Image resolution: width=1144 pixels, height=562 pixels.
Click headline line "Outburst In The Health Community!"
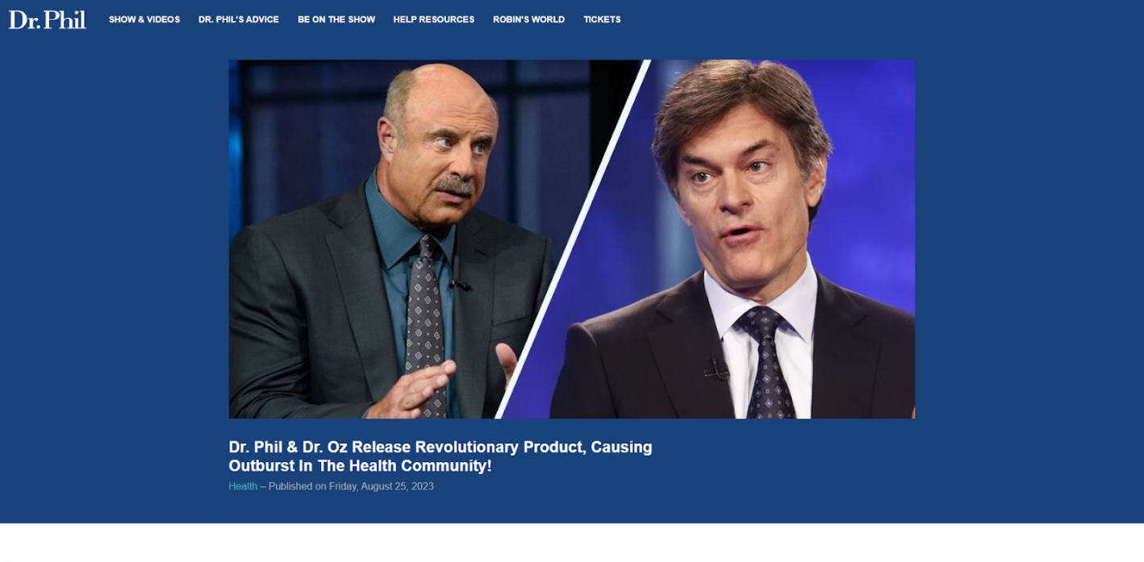pyautogui.click(x=360, y=466)
